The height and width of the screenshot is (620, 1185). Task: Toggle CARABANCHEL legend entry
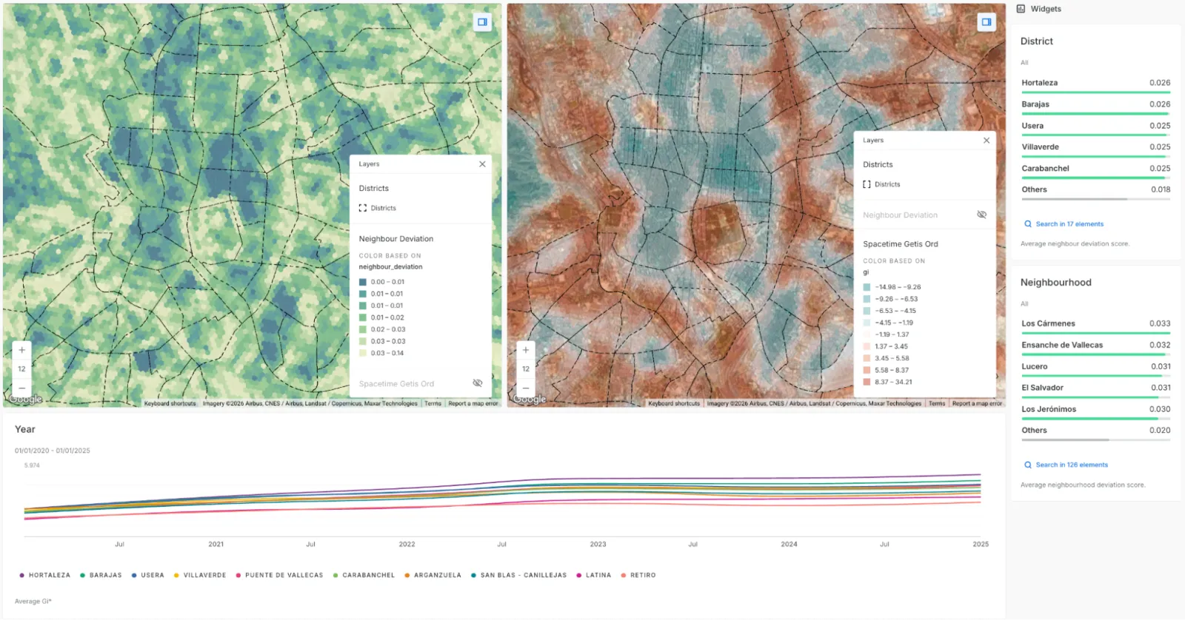click(364, 575)
